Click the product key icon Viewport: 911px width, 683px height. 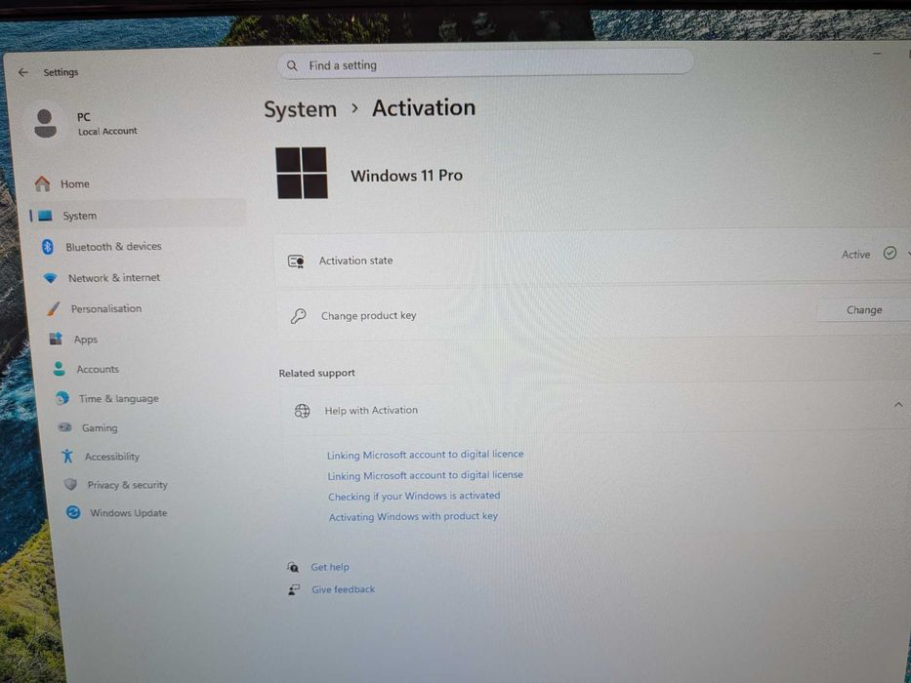(298, 316)
